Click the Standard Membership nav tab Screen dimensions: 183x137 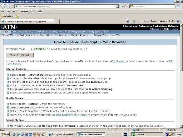click(x=23, y=32)
